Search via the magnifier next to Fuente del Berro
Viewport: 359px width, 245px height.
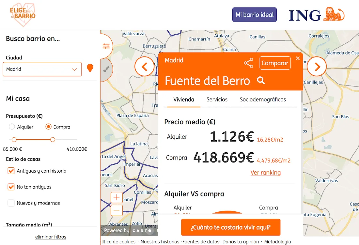260,81
